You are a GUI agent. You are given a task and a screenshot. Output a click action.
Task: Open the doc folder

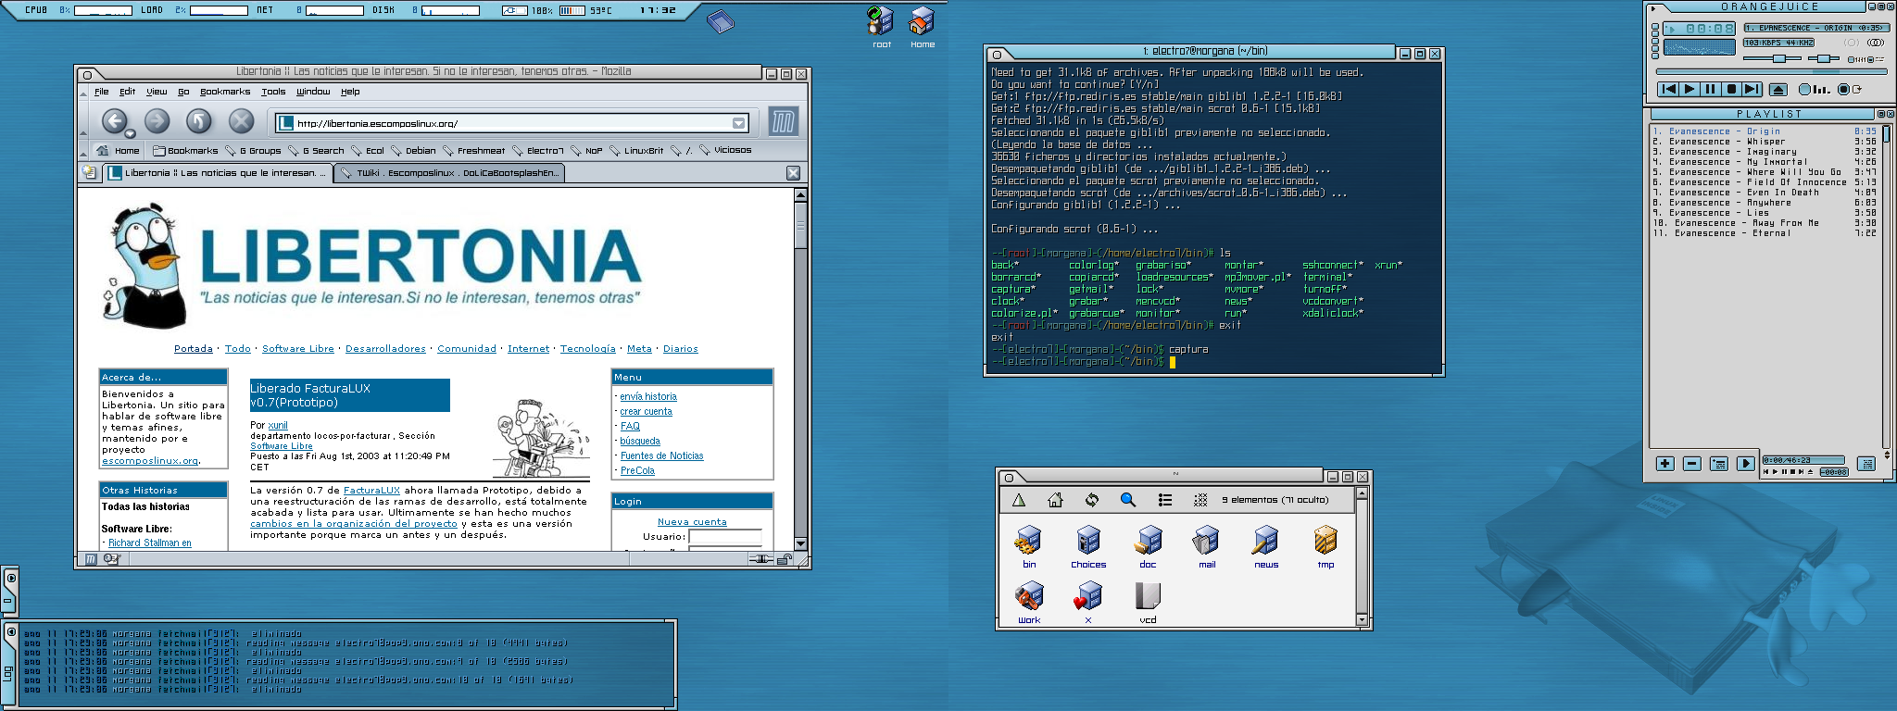click(1149, 547)
